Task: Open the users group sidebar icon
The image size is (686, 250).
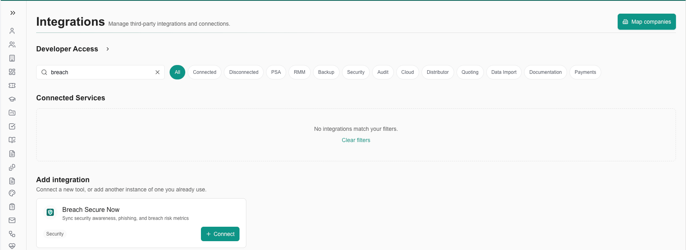Action: (12, 45)
